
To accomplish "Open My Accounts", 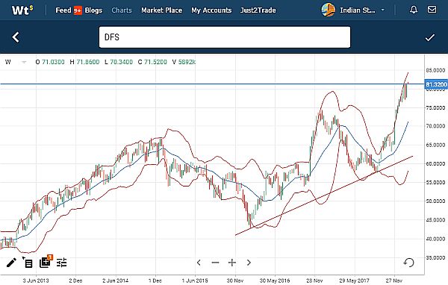I will click(211, 10).
